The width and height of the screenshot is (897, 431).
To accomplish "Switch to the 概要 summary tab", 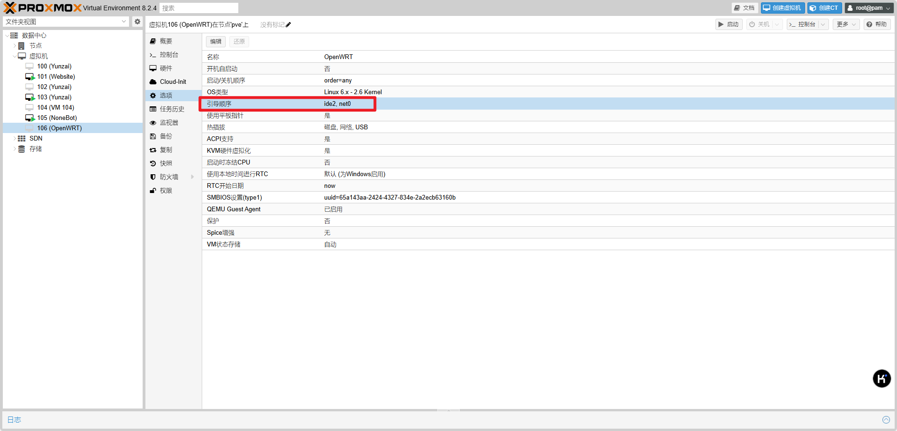I will (x=166, y=41).
